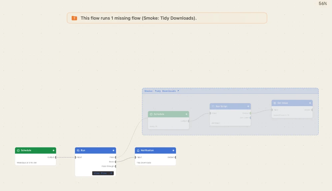This screenshot has height=191, width=332.
Task: Click the Exit Code port on Run Script
Action: pos(250,118)
